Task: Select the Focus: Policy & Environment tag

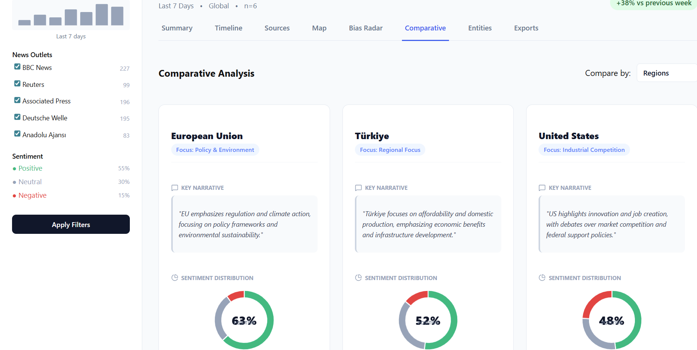Action: pos(215,150)
